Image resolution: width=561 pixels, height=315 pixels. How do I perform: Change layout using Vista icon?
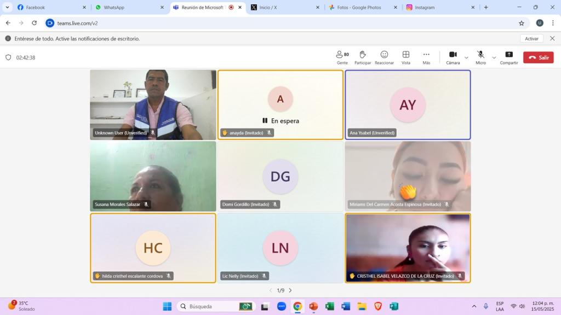click(x=406, y=57)
